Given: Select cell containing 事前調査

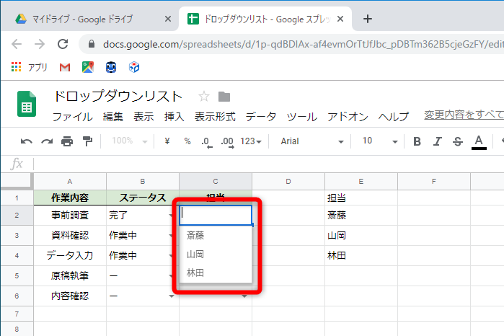Looking at the screenshot, I should (x=70, y=215).
